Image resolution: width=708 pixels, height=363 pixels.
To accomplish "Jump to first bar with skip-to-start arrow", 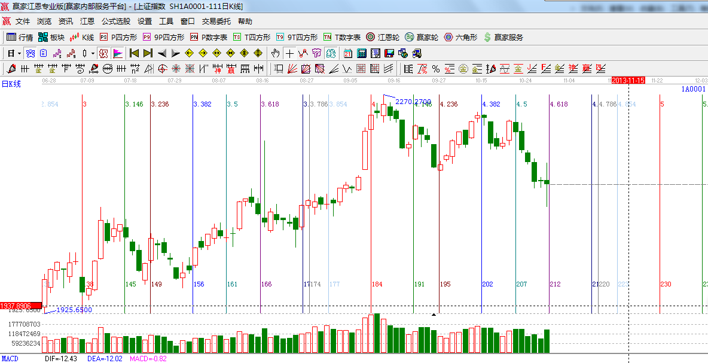I will [x=134, y=53].
